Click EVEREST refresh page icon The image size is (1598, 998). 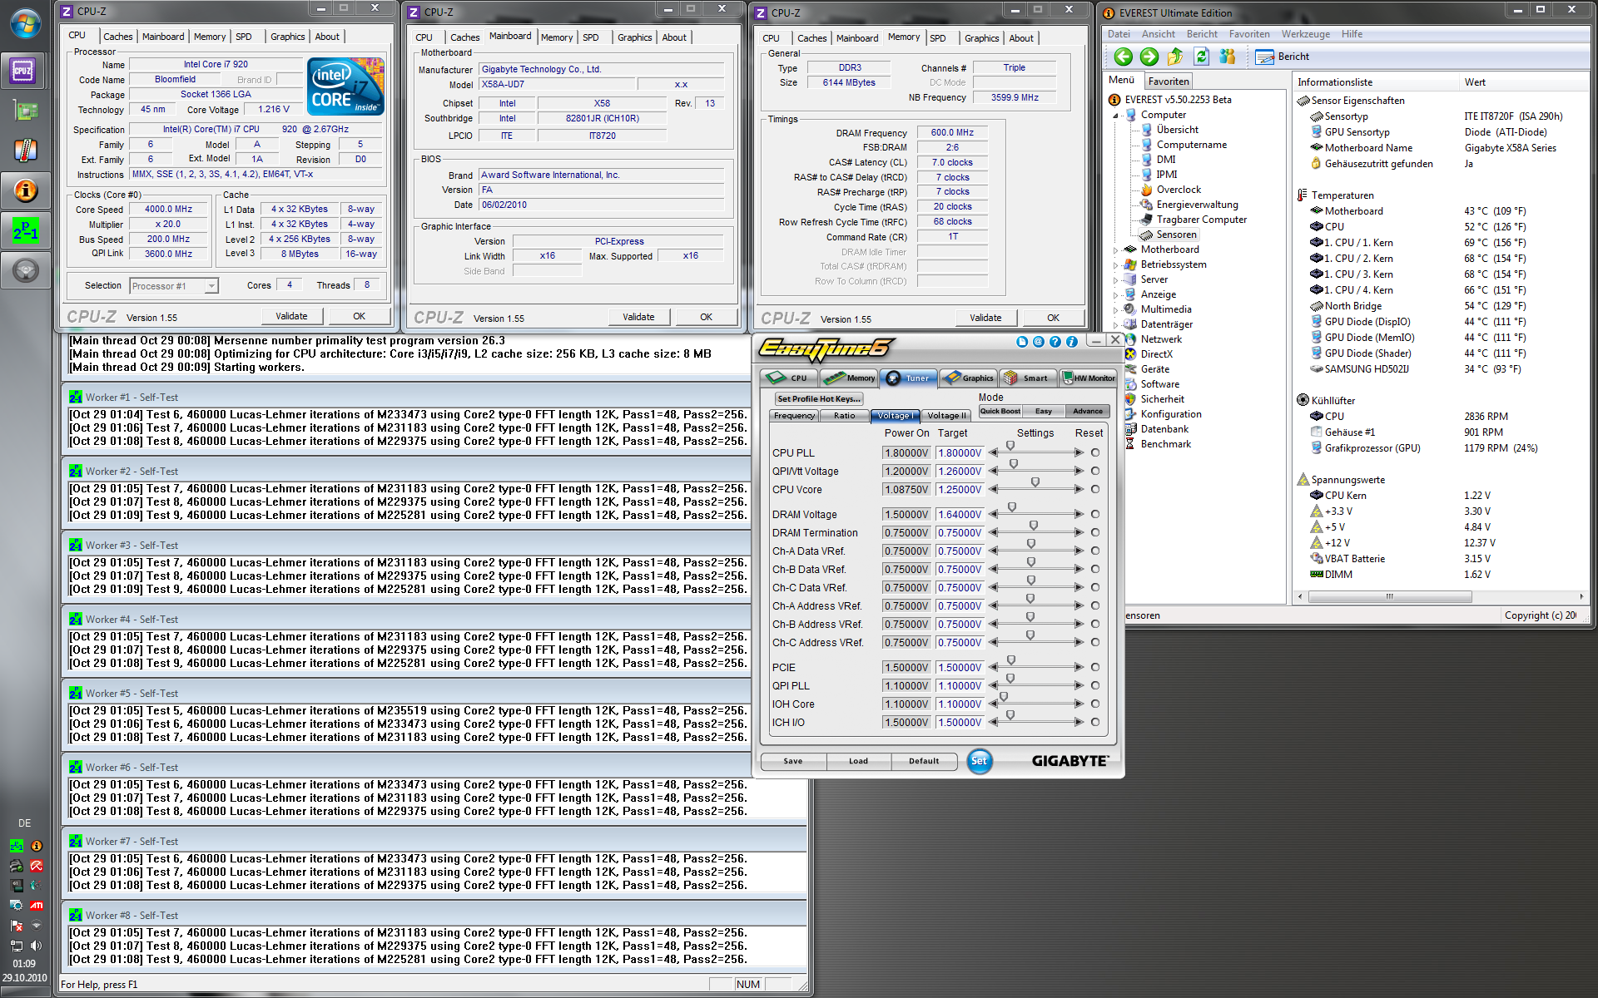coord(1201,57)
